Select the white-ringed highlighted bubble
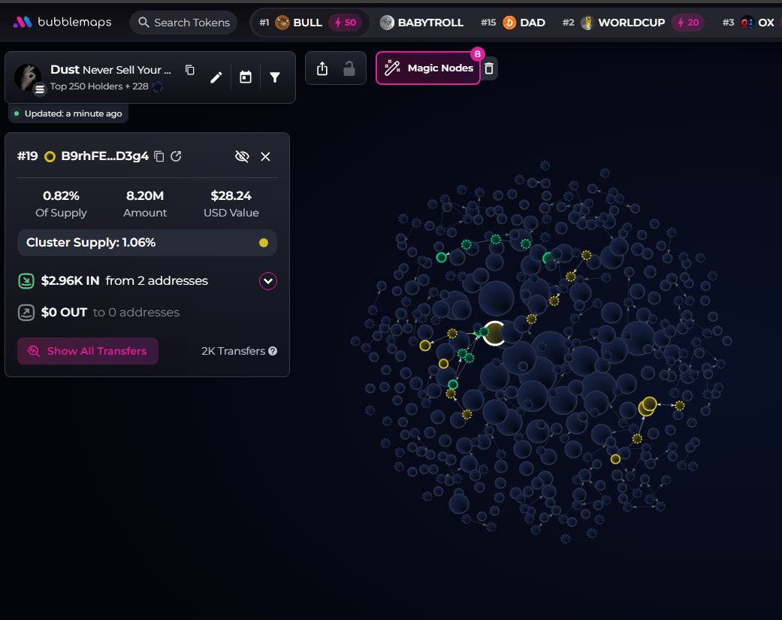The image size is (782, 620). pyautogui.click(x=495, y=333)
